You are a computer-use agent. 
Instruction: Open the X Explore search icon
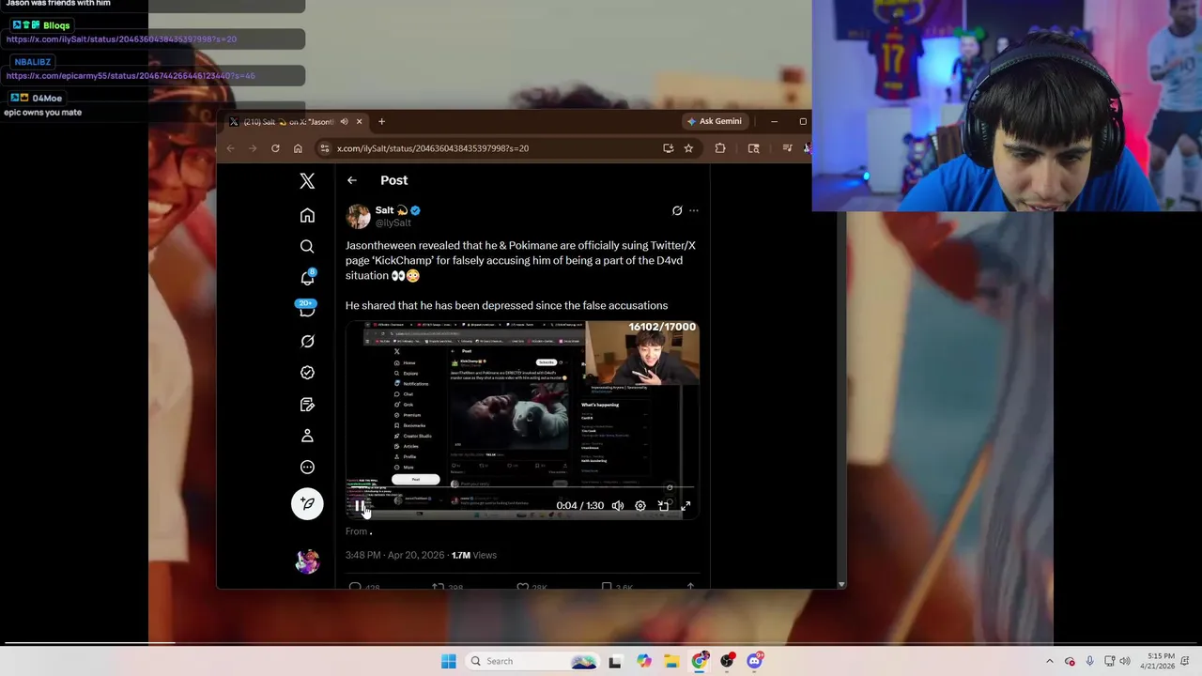307,247
